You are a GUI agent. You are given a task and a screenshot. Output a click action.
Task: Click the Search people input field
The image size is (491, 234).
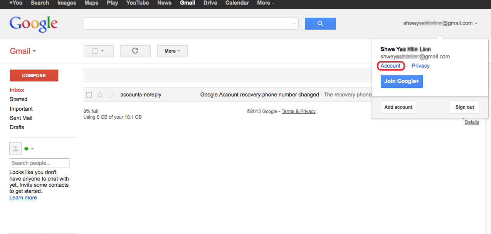40,163
